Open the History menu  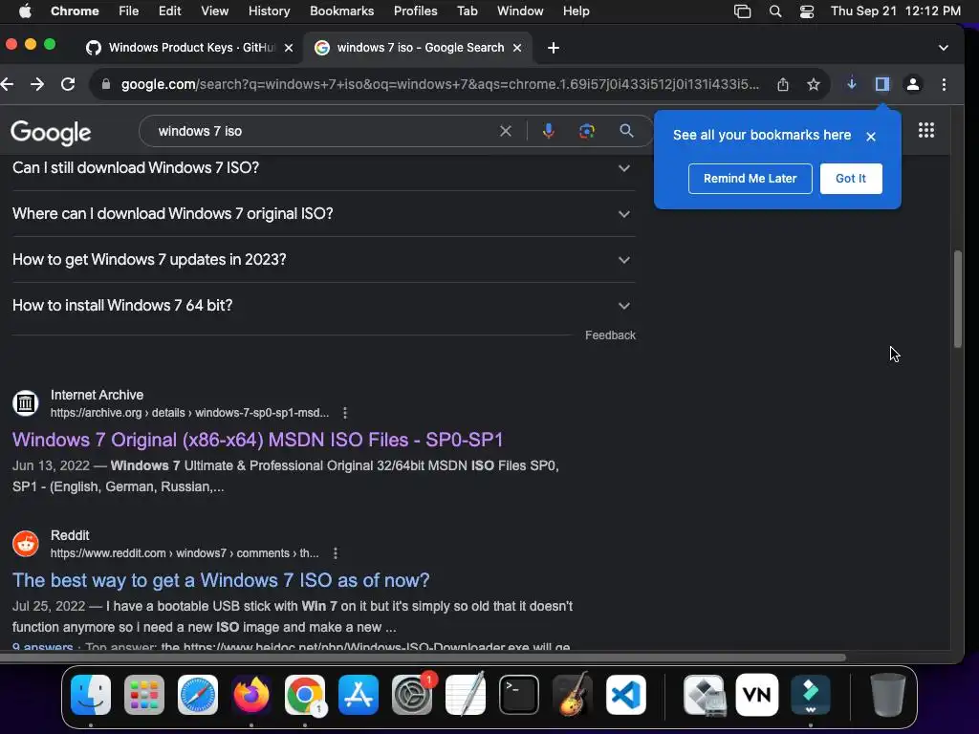(269, 11)
